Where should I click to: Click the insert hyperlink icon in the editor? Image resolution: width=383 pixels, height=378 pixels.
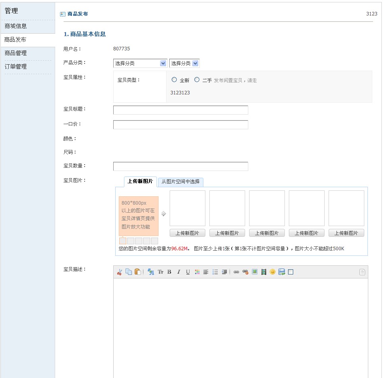(x=236, y=272)
